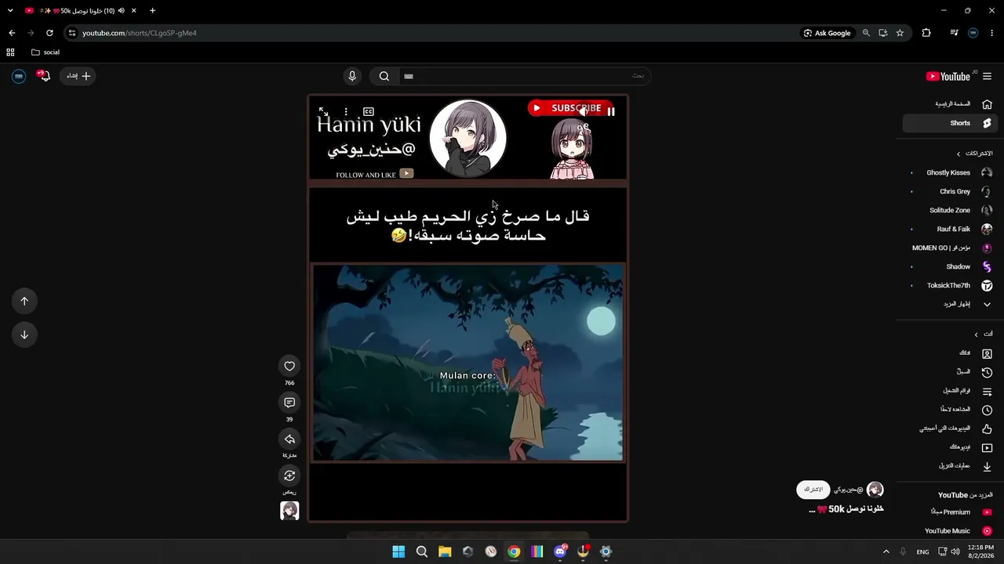The width and height of the screenshot is (1004, 564).
Task: Open the YouTube guide hamburger menu
Action: click(x=987, y=76)
